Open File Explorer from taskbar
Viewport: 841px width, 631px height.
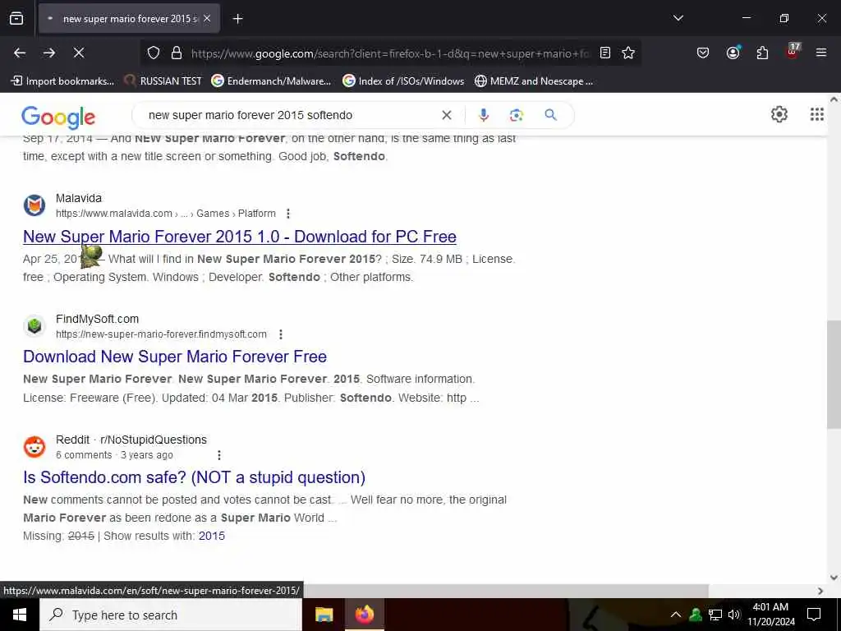click(x=324, y=615)
